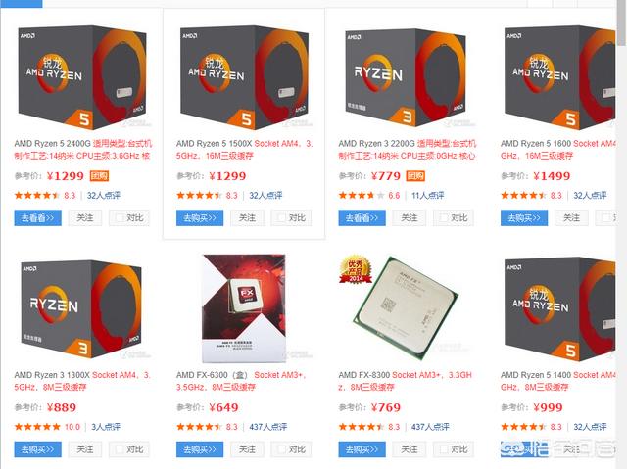The image size is (627, 469).
Task: Tick the 对比 checkbox for Ryzen 5 1500X
Action: pyautogui.click(x=281, y=217)
